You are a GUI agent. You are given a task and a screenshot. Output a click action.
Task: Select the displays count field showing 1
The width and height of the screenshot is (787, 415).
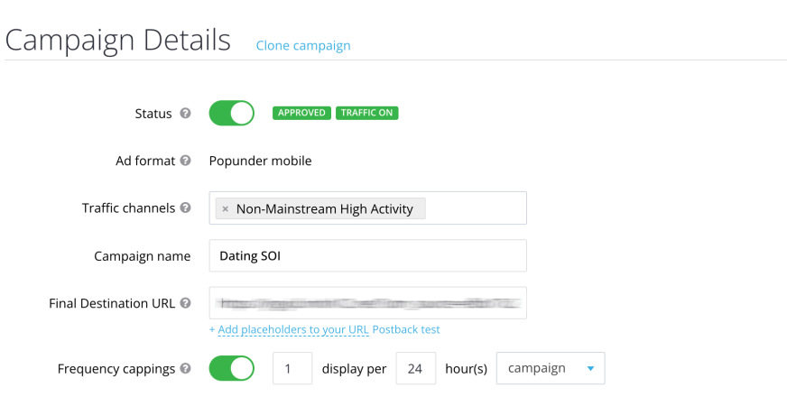(x=292, y=368)
